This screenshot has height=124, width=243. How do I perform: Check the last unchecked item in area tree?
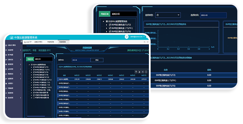tap(34, 98)
